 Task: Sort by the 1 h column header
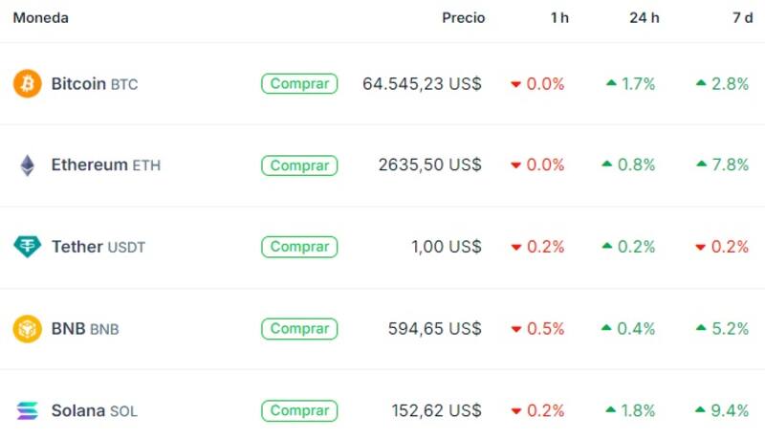tap(559, 18)
